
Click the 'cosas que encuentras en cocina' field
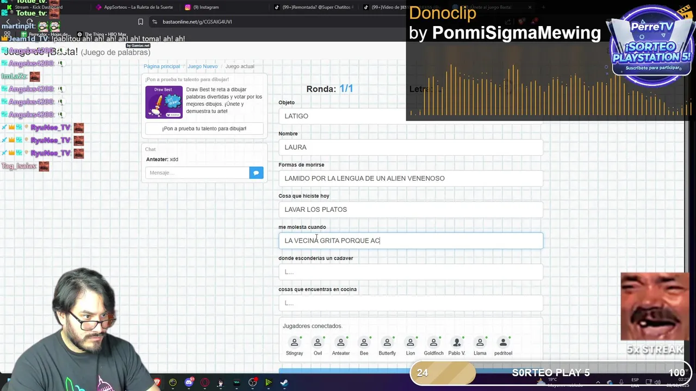(411, 303)
